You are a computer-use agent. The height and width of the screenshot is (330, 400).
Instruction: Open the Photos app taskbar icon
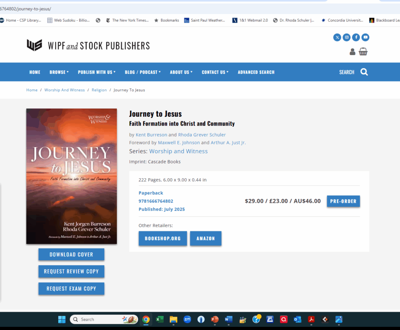(x=339, y=319)
